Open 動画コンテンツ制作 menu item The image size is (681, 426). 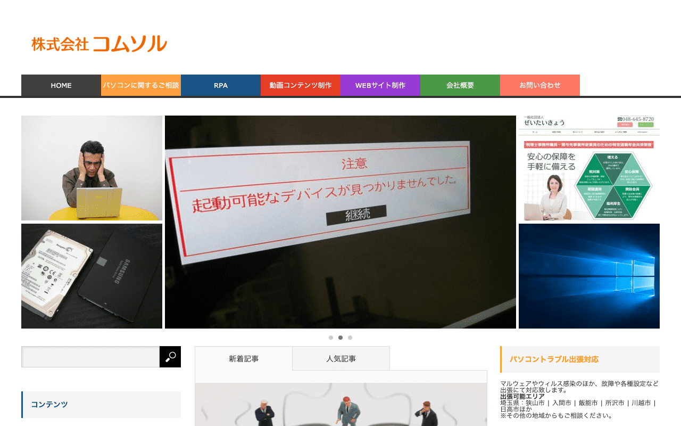point(301,85)
